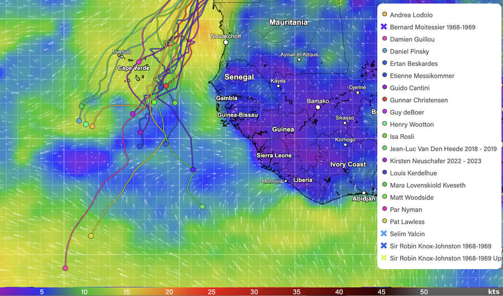This screenshot has width=503, height=296.
Task: Click the yellow-green X icon for the Knox-Johnston Up entry
Action: [x=383, y=258]
